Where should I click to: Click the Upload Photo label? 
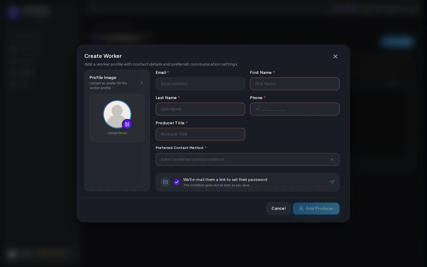coord(117,133)
